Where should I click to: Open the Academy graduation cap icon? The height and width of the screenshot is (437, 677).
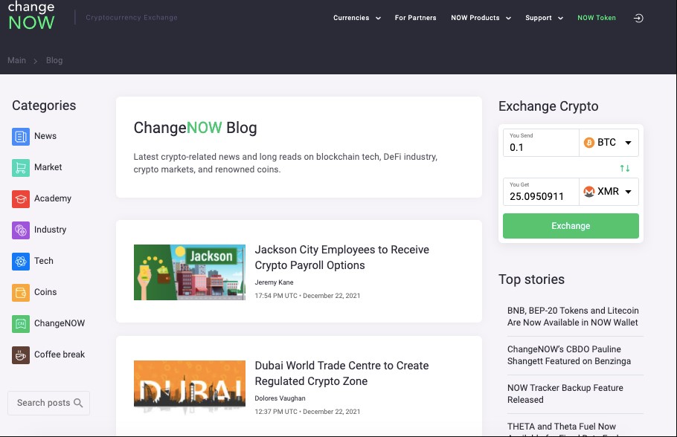coord(21,198)
